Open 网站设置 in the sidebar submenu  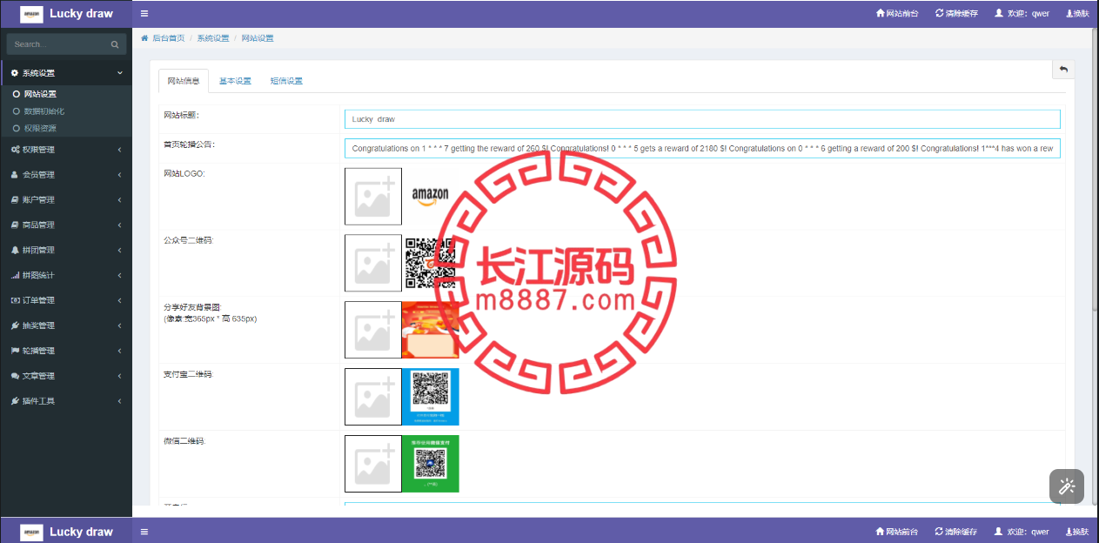40,94
